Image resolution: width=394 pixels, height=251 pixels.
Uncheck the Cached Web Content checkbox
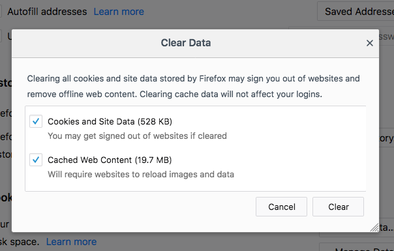36,160
